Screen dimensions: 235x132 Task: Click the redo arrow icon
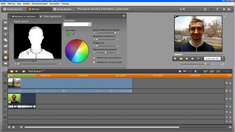click(x=211, y=9)
